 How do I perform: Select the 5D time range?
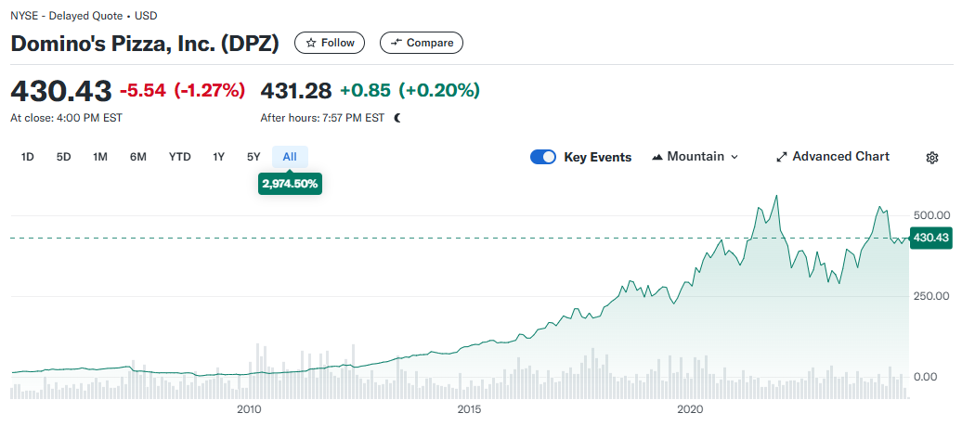pos(64,157)
